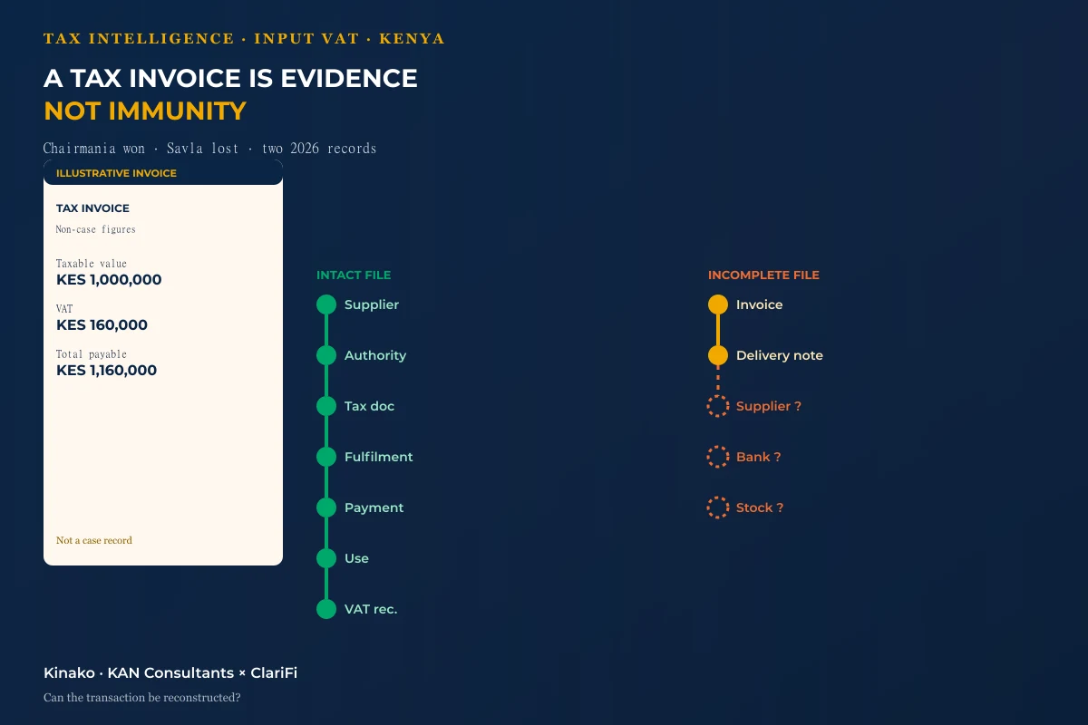1088x725 pixels.
Task: Click the 'Authority' label
Action: click(x=375, y=355)
